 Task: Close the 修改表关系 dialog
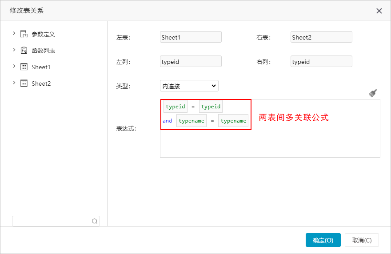click(x=379, y=11)
